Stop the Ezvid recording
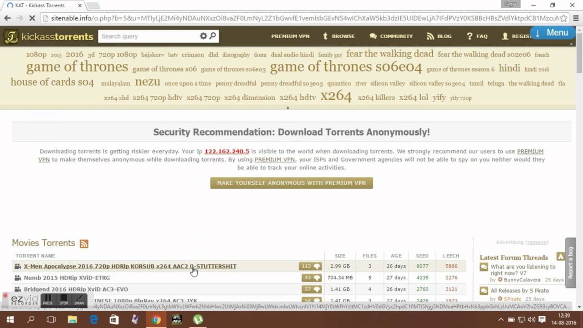 click(64, 300)
